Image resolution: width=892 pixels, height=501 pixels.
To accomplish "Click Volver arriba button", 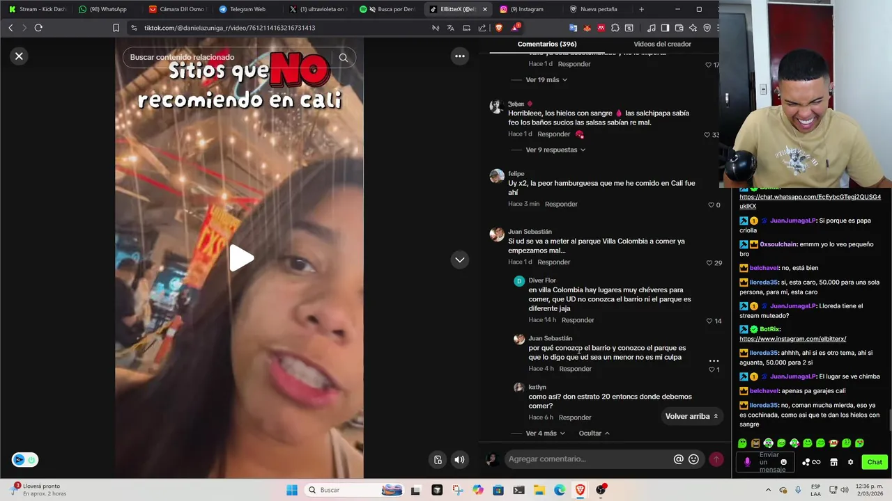I will [x=691, y=416].
